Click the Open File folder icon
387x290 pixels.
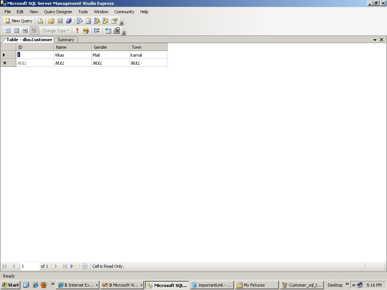[51, 21]
